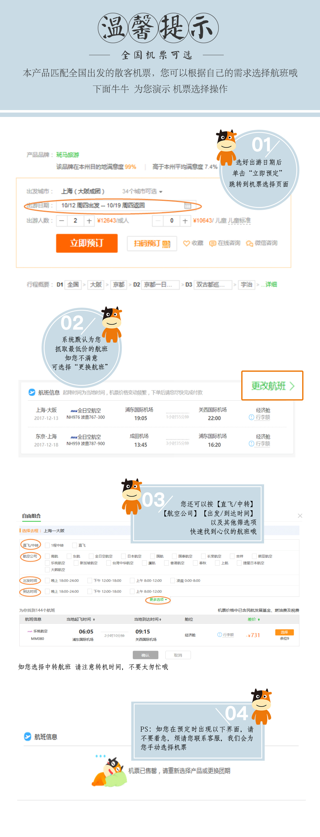Click the calendar icon in date field
Viewport: 320px width, 837px height.
[x=187, y=206]
